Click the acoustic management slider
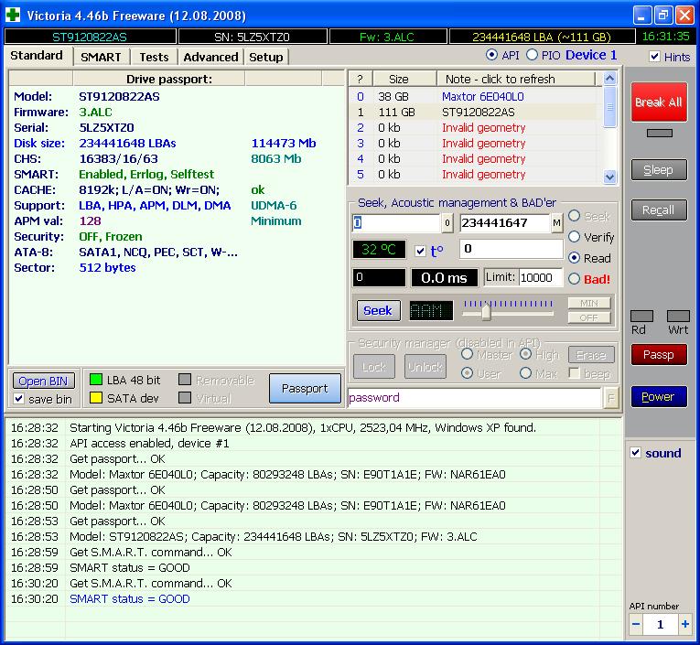 click(x=487, y=312)
